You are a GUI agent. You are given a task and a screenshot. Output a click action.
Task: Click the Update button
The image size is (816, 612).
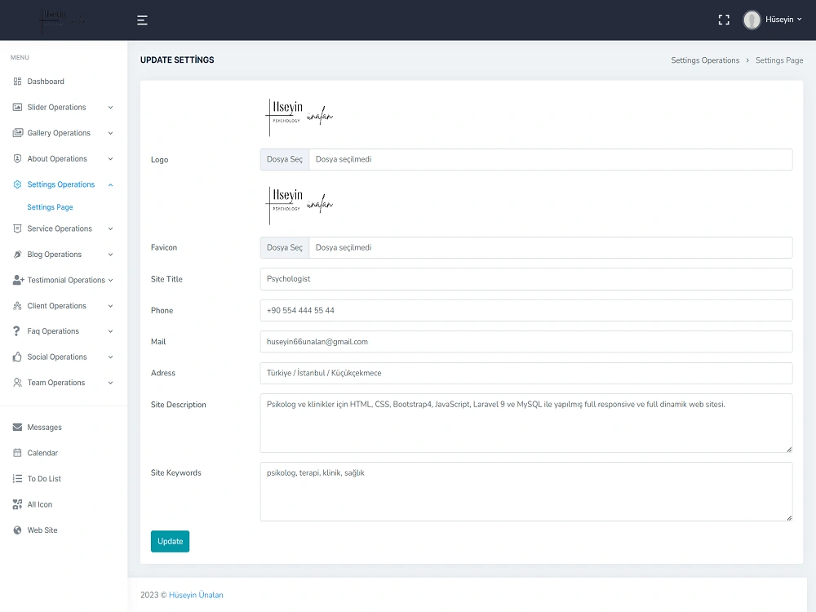point(171,541)
